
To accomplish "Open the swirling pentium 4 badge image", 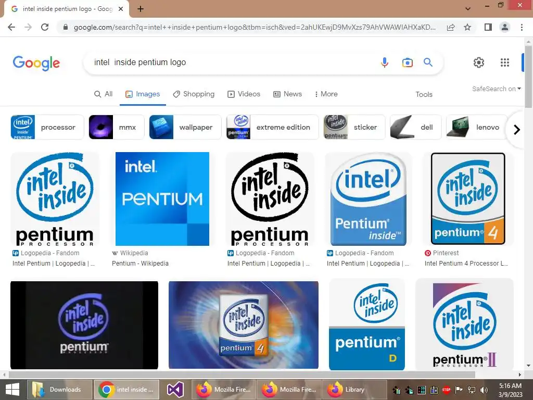I will point(244,325).
